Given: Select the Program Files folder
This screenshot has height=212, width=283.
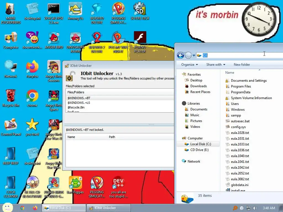Looking at the screenshot, I should click(241, 86).
